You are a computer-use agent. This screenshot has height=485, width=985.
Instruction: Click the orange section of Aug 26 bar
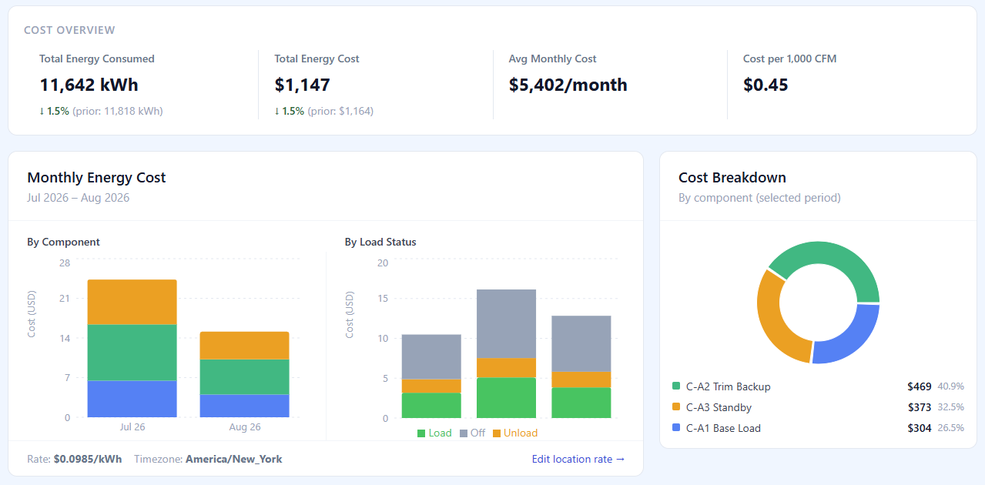coord(245,346)
